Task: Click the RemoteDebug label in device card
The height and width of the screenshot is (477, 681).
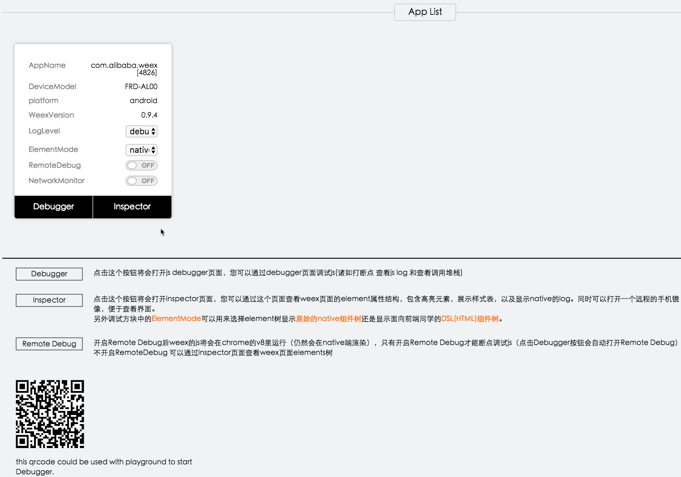Action: pos(55,165)
